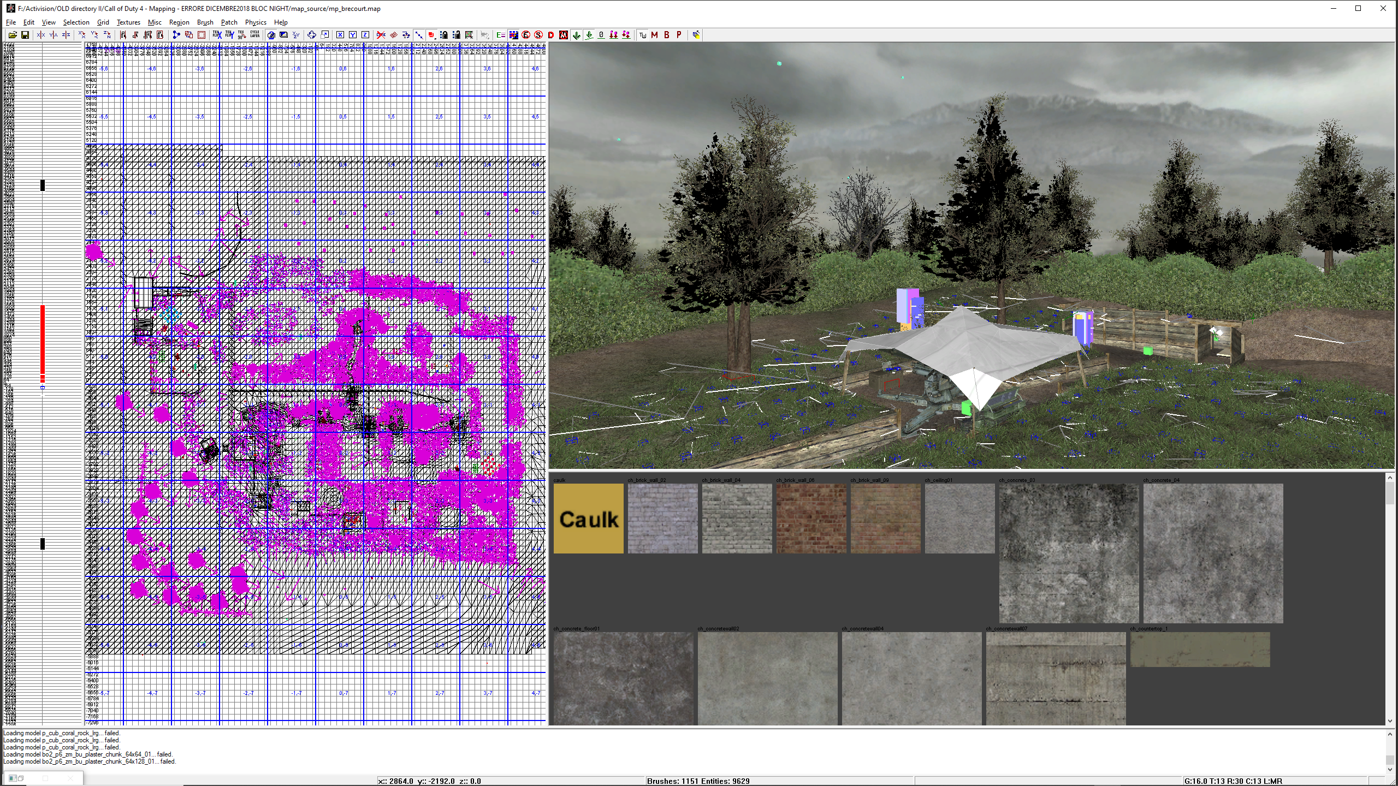Toggle the Tw toolbar button
1398x786 pixels.
pos(643,35)
